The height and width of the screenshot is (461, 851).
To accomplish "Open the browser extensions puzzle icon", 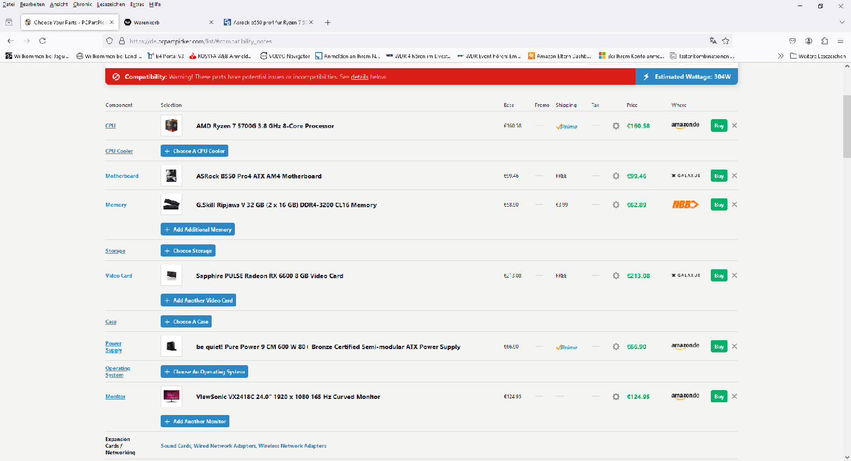I will point(824,41).
